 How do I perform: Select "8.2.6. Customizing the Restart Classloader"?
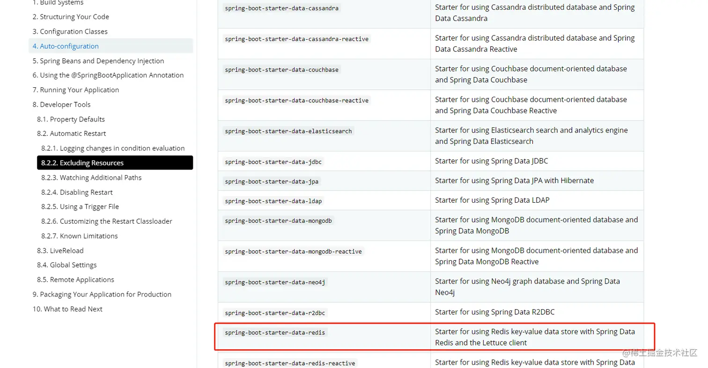[x=107, y=221]
